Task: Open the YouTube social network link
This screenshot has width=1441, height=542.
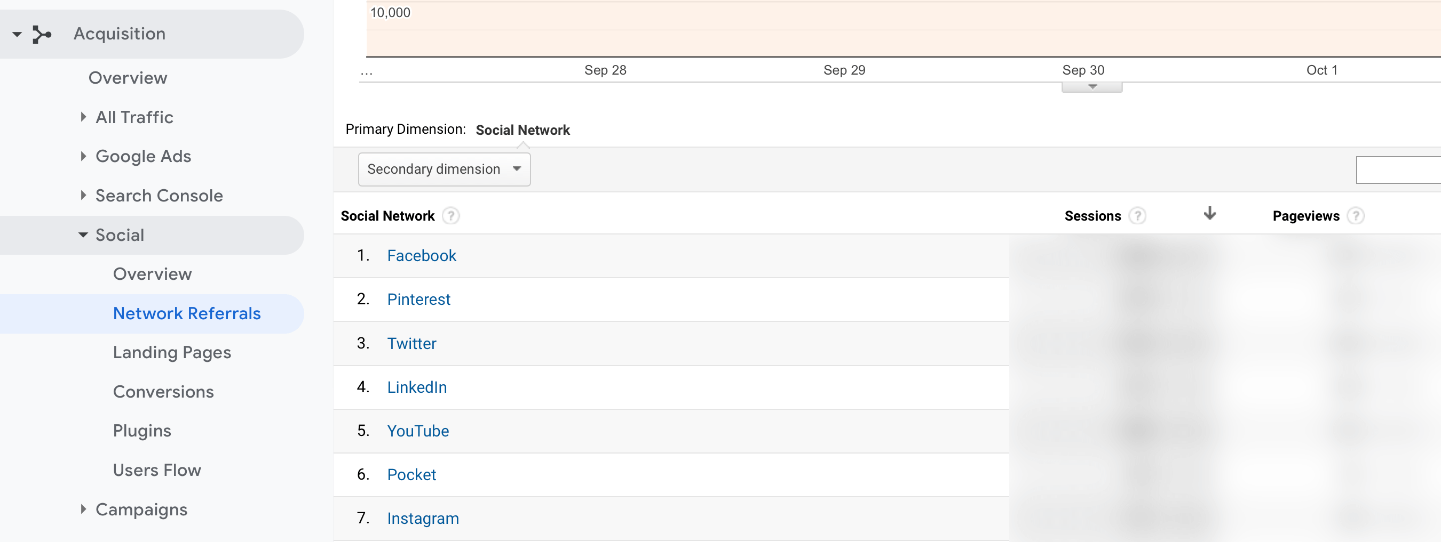Action: pyautogui.click(x=418, y=431)
